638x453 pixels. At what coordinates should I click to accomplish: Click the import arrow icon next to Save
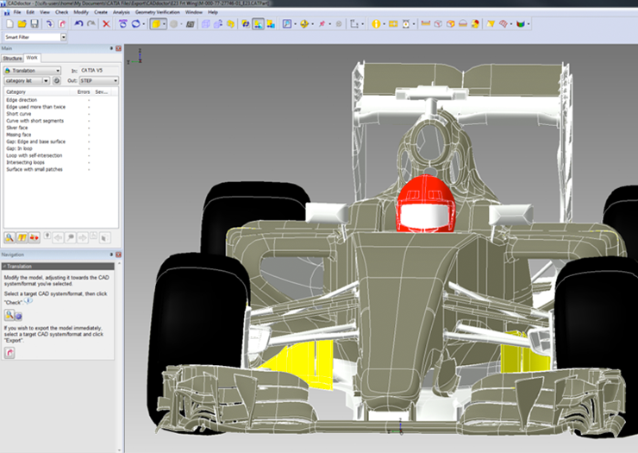[x=50, y=24]
